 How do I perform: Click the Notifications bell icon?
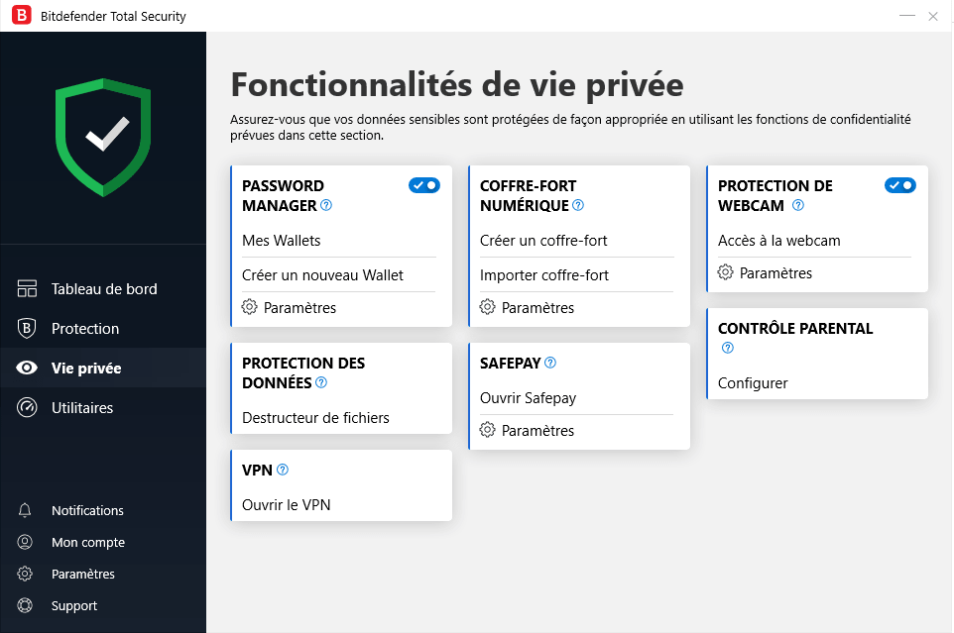pyautogui.click(x=25, y=510)
